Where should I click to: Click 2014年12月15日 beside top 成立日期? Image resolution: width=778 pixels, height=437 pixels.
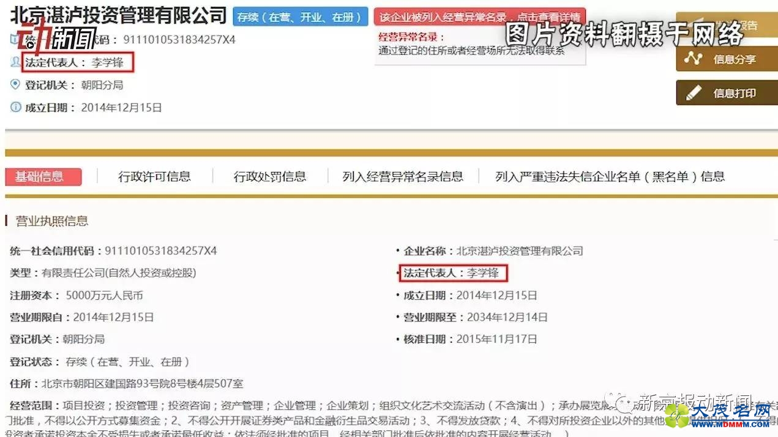coord(121,107)
